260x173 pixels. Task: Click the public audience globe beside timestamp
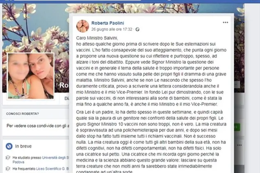(x=137, y=30)
